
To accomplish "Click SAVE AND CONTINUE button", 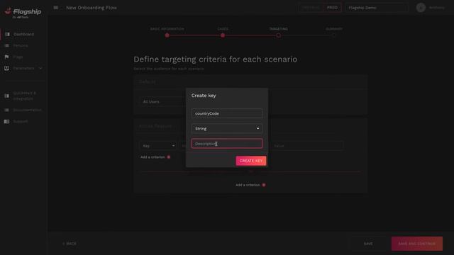I will 417,244.
